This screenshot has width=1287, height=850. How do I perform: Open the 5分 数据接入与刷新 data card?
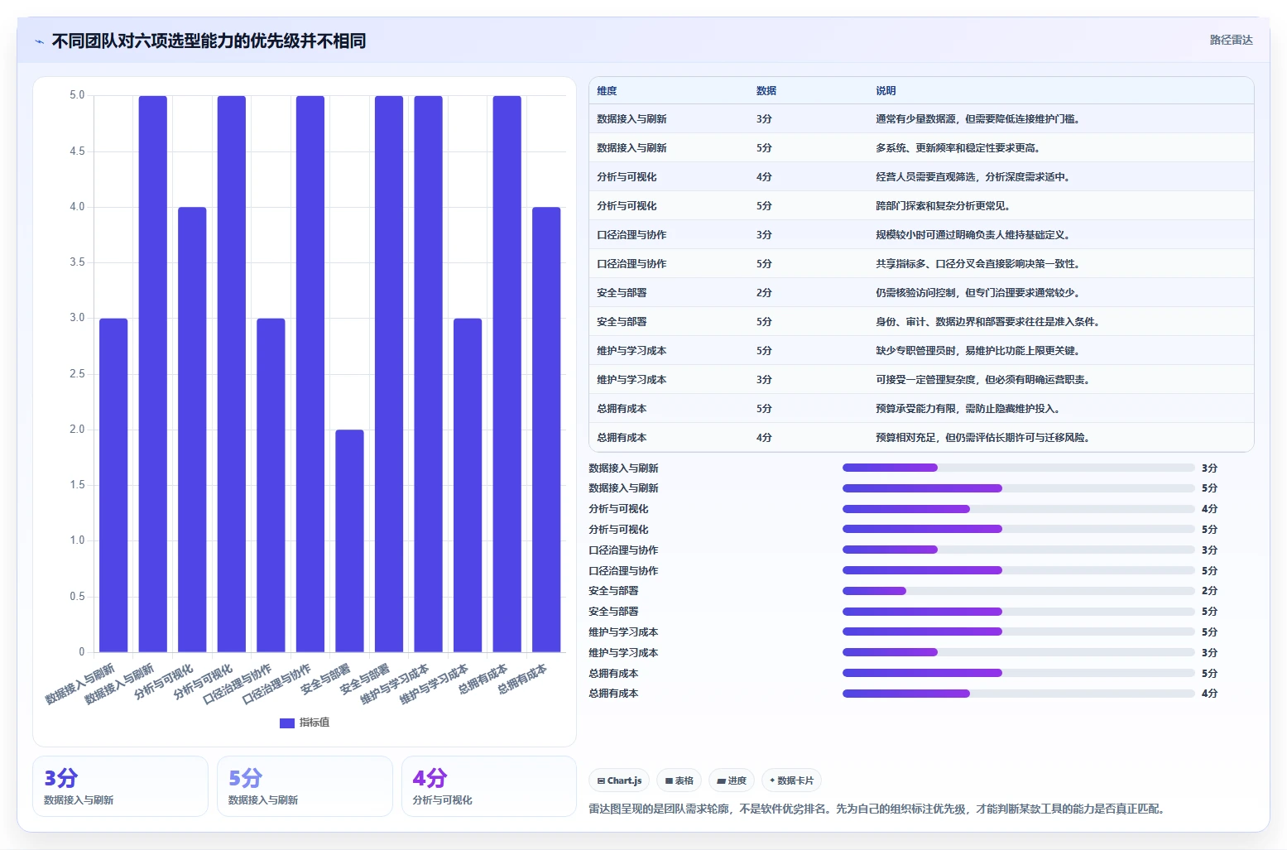pyautogui.click(x=305, y=786)
